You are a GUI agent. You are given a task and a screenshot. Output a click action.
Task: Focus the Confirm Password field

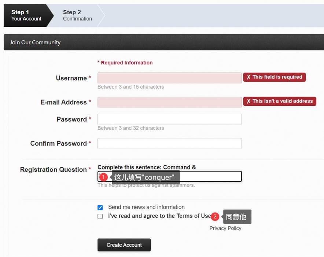169,144
